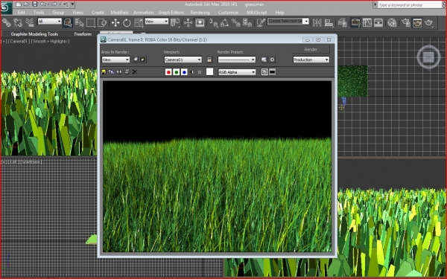Activate the Select and Scale tool
447x279 pixels.
[139, 22]
